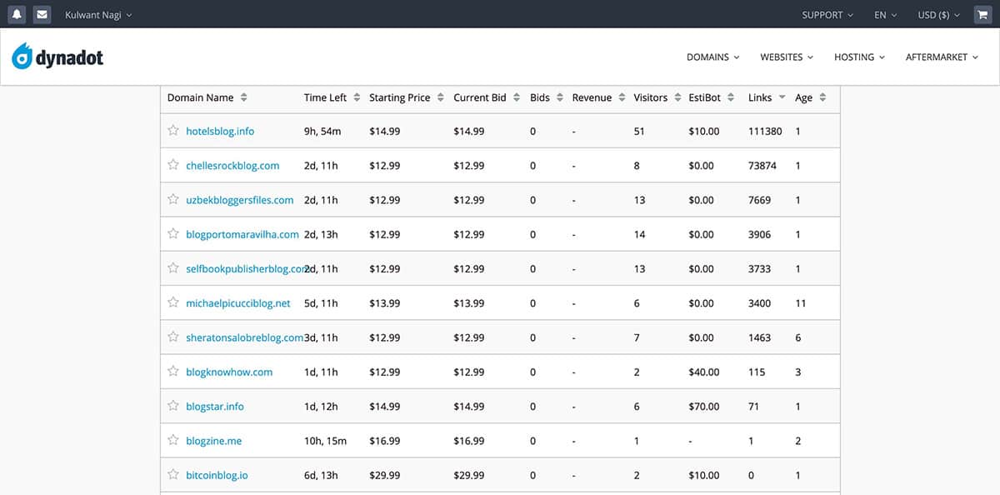Star selfbookpublisherblog.com as favorite
The height and width of the screenshot is (495, 1000).
pyautogui.click(x=173, y=268)
